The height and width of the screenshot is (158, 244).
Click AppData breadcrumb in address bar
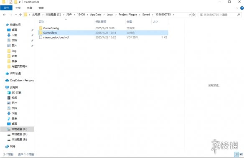coord(96,15)
